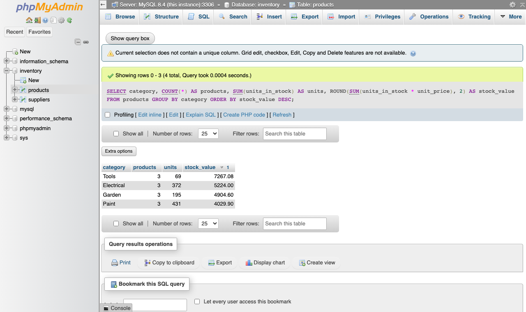Expand the suppliers table node
526x312 pixels.
15,99
